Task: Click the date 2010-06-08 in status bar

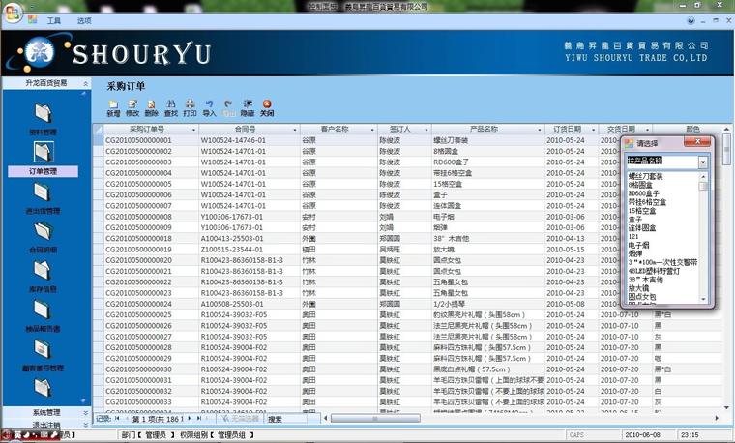Action: (x=642, y=435)
